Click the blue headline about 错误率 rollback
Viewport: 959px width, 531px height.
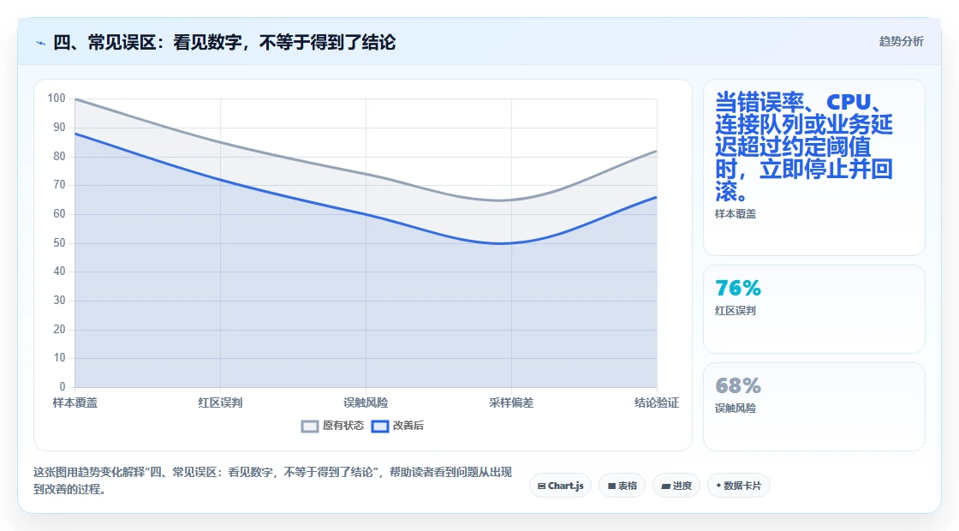[804, 146]
